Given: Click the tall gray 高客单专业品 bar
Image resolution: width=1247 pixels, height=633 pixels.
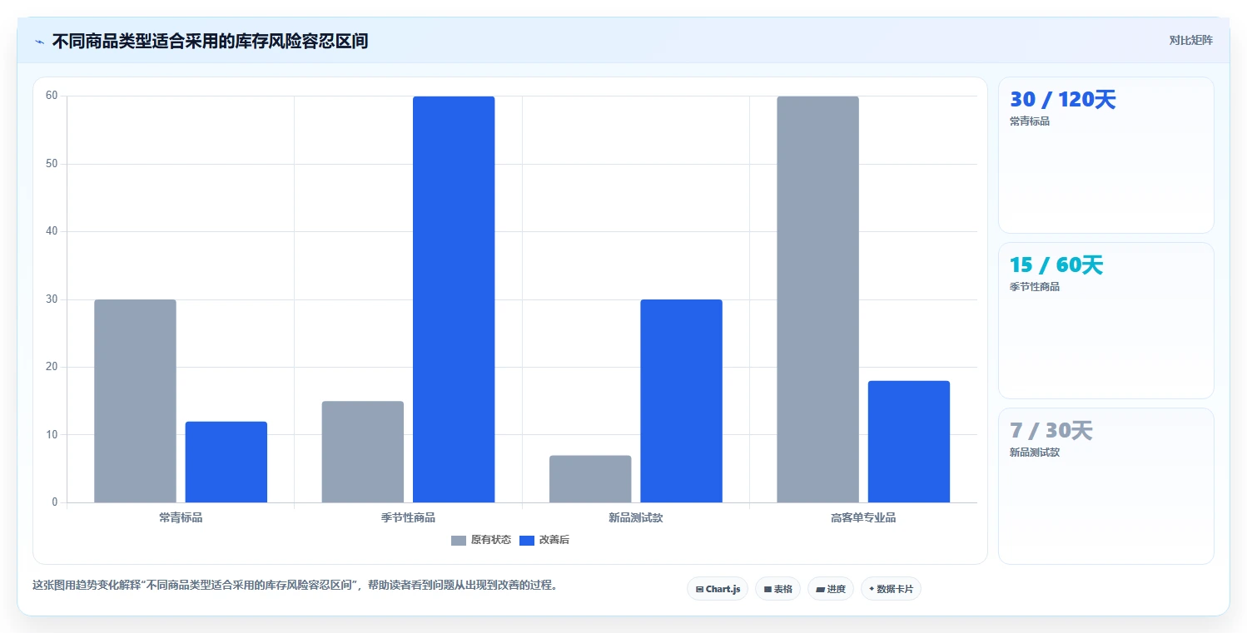Looking at the screenshot, I should [x=817, y=299].
